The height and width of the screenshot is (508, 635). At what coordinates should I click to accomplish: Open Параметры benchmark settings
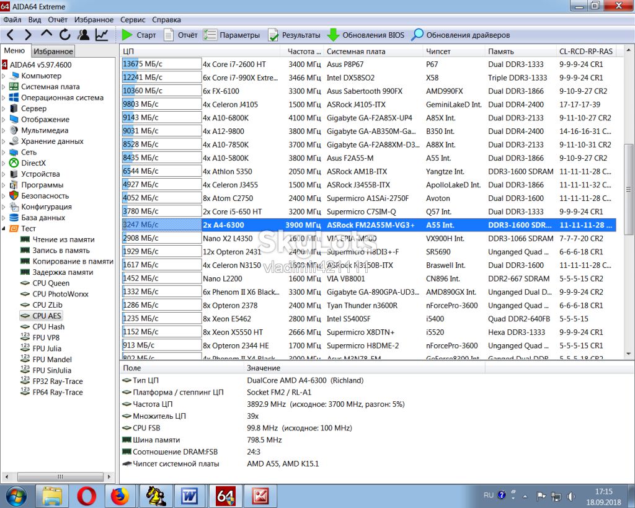pyautogui.click(x=232, y=35)
